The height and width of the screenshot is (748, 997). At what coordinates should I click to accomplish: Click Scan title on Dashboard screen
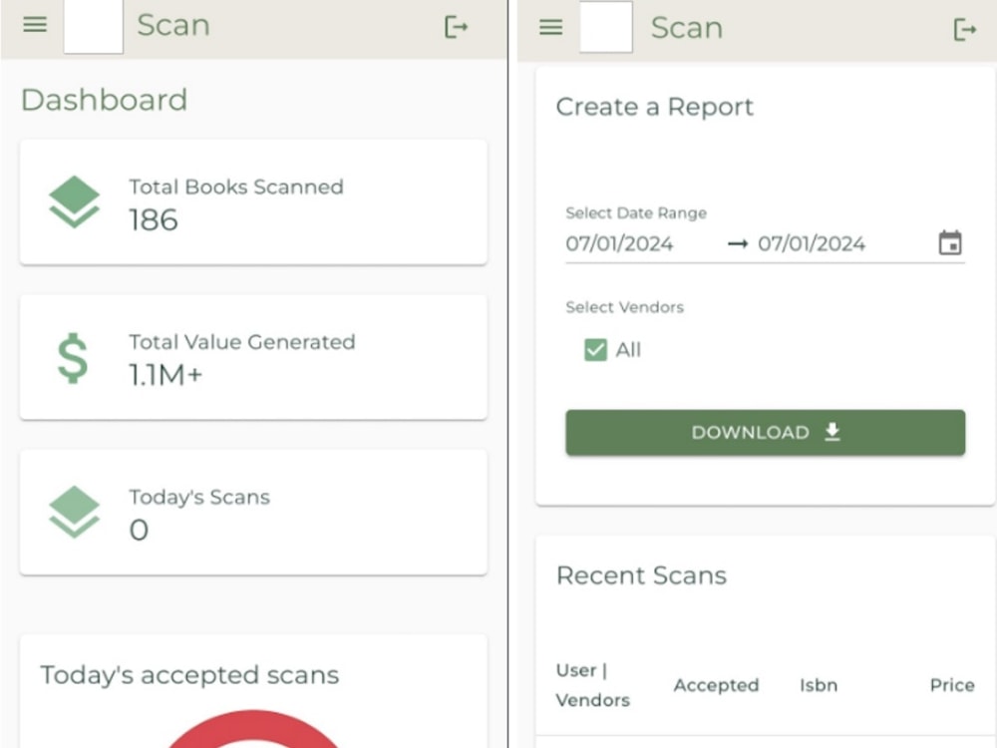173,26
